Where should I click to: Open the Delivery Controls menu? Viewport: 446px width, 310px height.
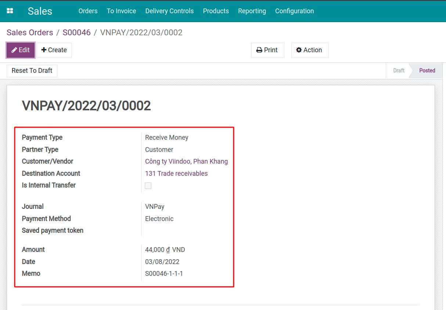tap(169, 11)
